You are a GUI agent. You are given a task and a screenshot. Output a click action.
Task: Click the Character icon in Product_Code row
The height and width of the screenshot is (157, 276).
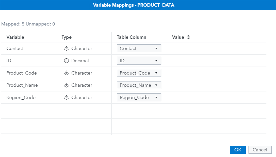(66, 73)
